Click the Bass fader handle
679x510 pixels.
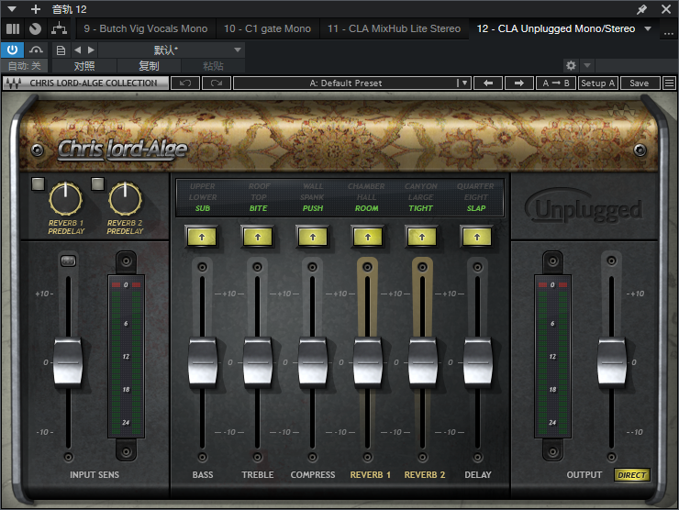point(203,362)
